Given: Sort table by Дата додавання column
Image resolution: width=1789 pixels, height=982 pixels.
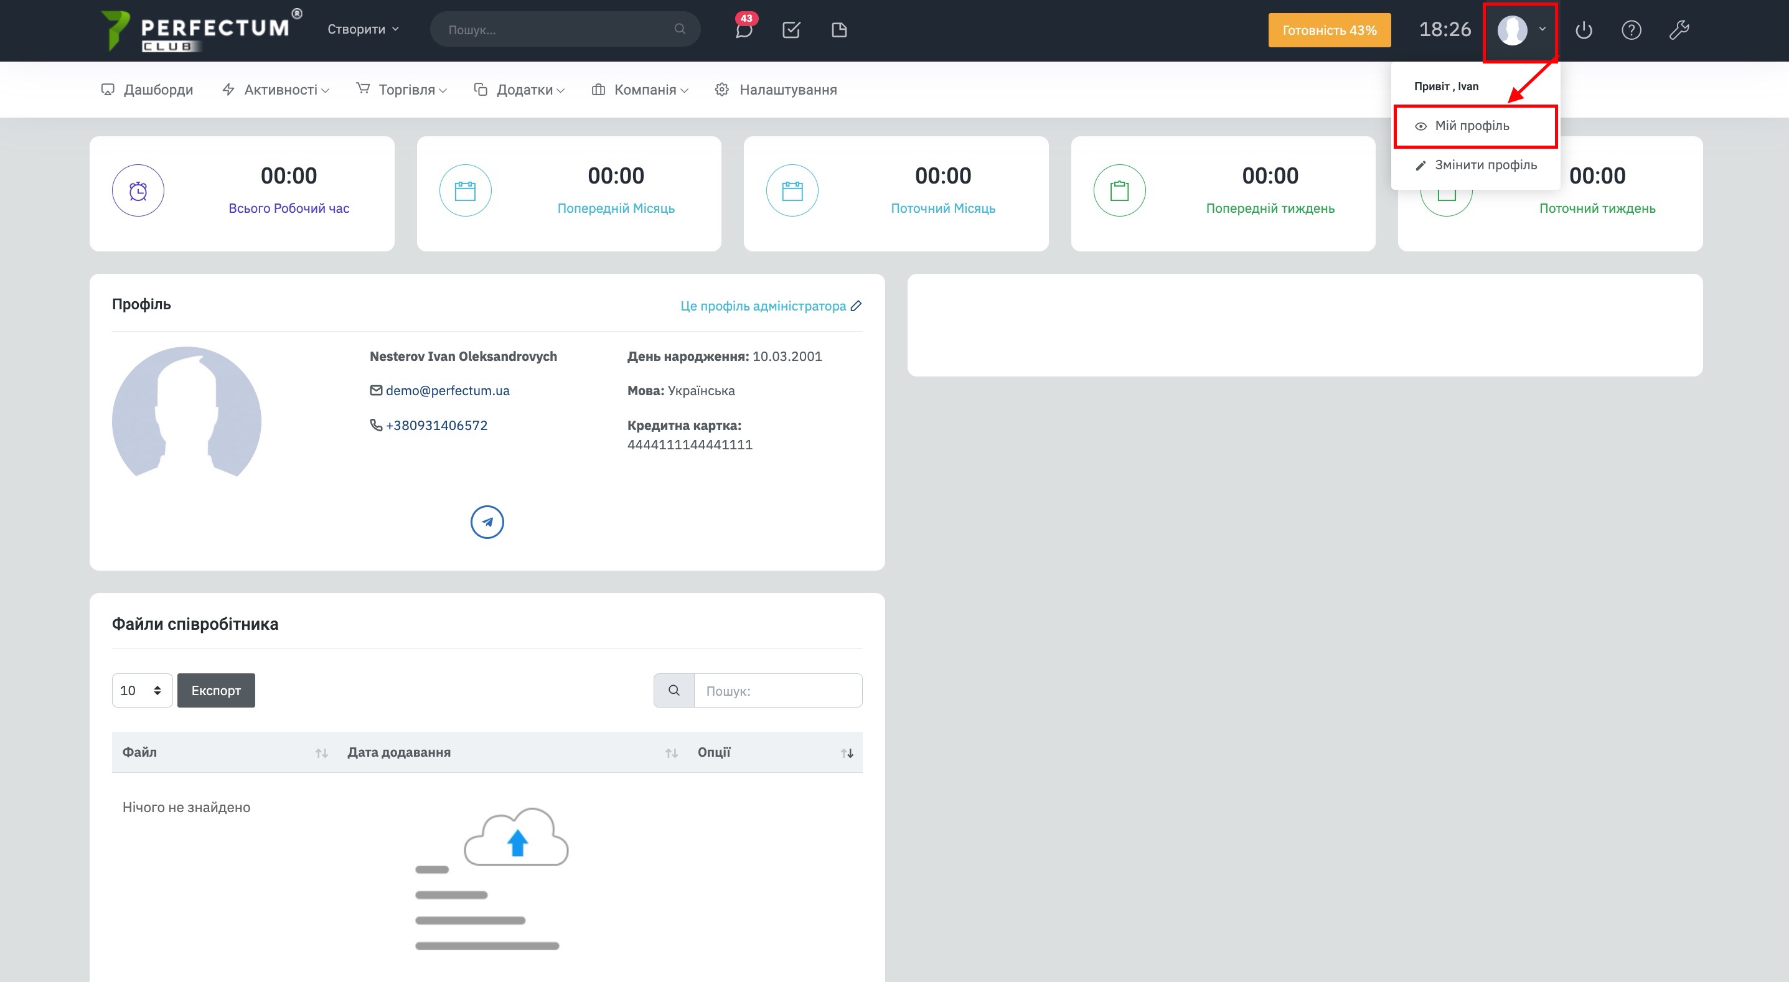Looking at the screenshot, I should coord(671,753).
